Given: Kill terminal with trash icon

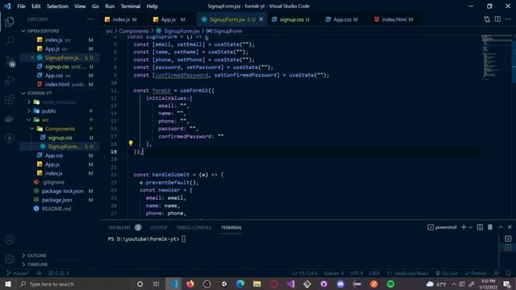Looking at the screenshot, I should [490, 227].
